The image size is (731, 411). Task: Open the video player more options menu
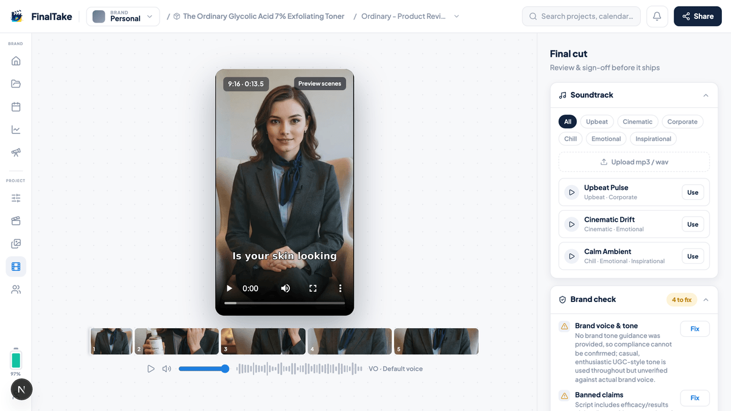point(340,289)
